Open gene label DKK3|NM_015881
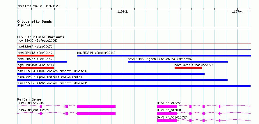Image resolution: width=259 pixels, height=124 pixels. pos(169,110)
